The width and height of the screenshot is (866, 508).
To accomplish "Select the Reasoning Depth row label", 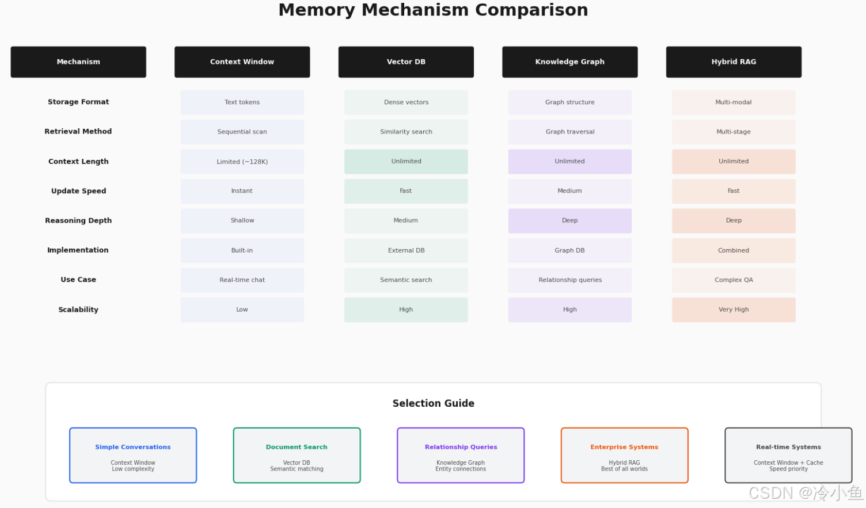I will pos(78,220).
